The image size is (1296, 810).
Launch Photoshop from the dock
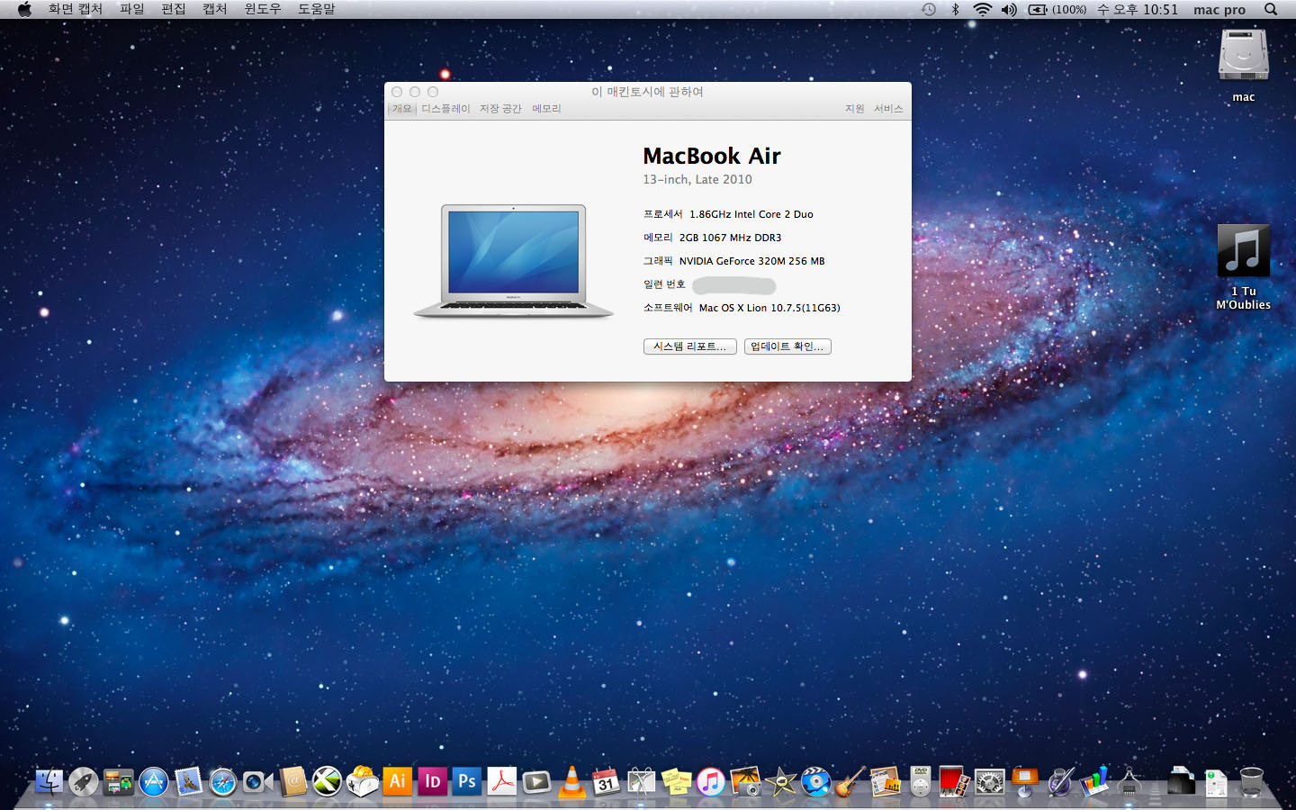tap(466, 781)
